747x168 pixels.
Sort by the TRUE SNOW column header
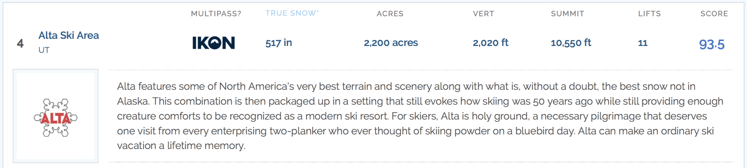pos(290,13)
